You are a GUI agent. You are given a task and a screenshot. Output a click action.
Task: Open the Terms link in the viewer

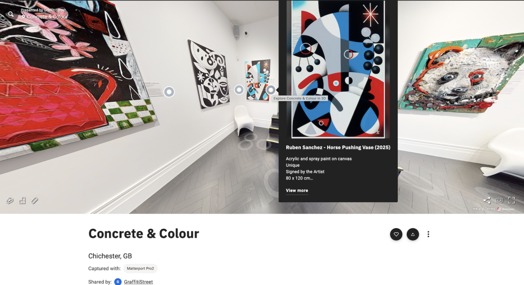490,209
